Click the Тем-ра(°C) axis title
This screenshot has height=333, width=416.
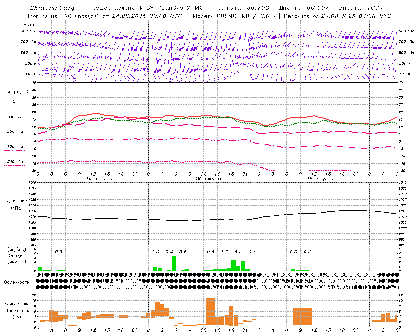[15, 92]
